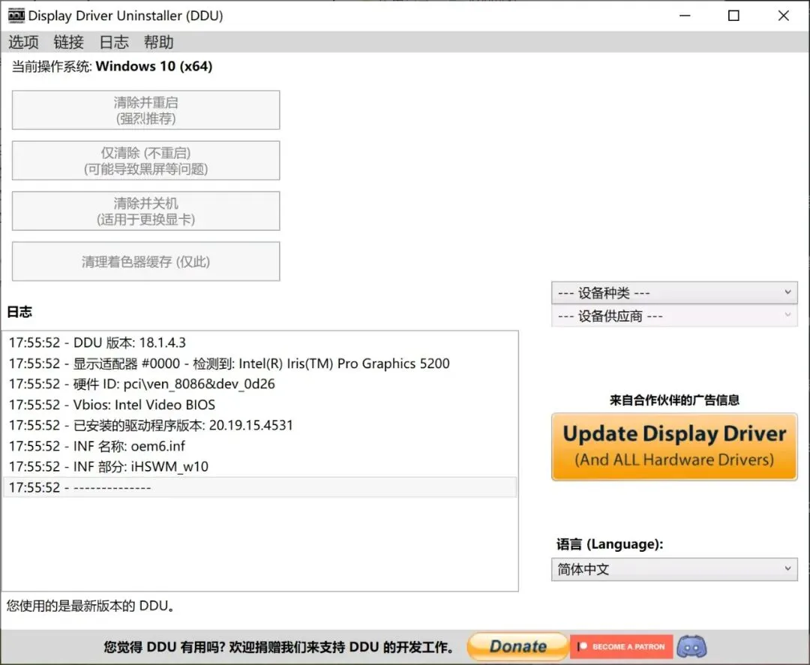Open the 帮助 menu
The image size is (810, 665).
[x=158, y=42]
